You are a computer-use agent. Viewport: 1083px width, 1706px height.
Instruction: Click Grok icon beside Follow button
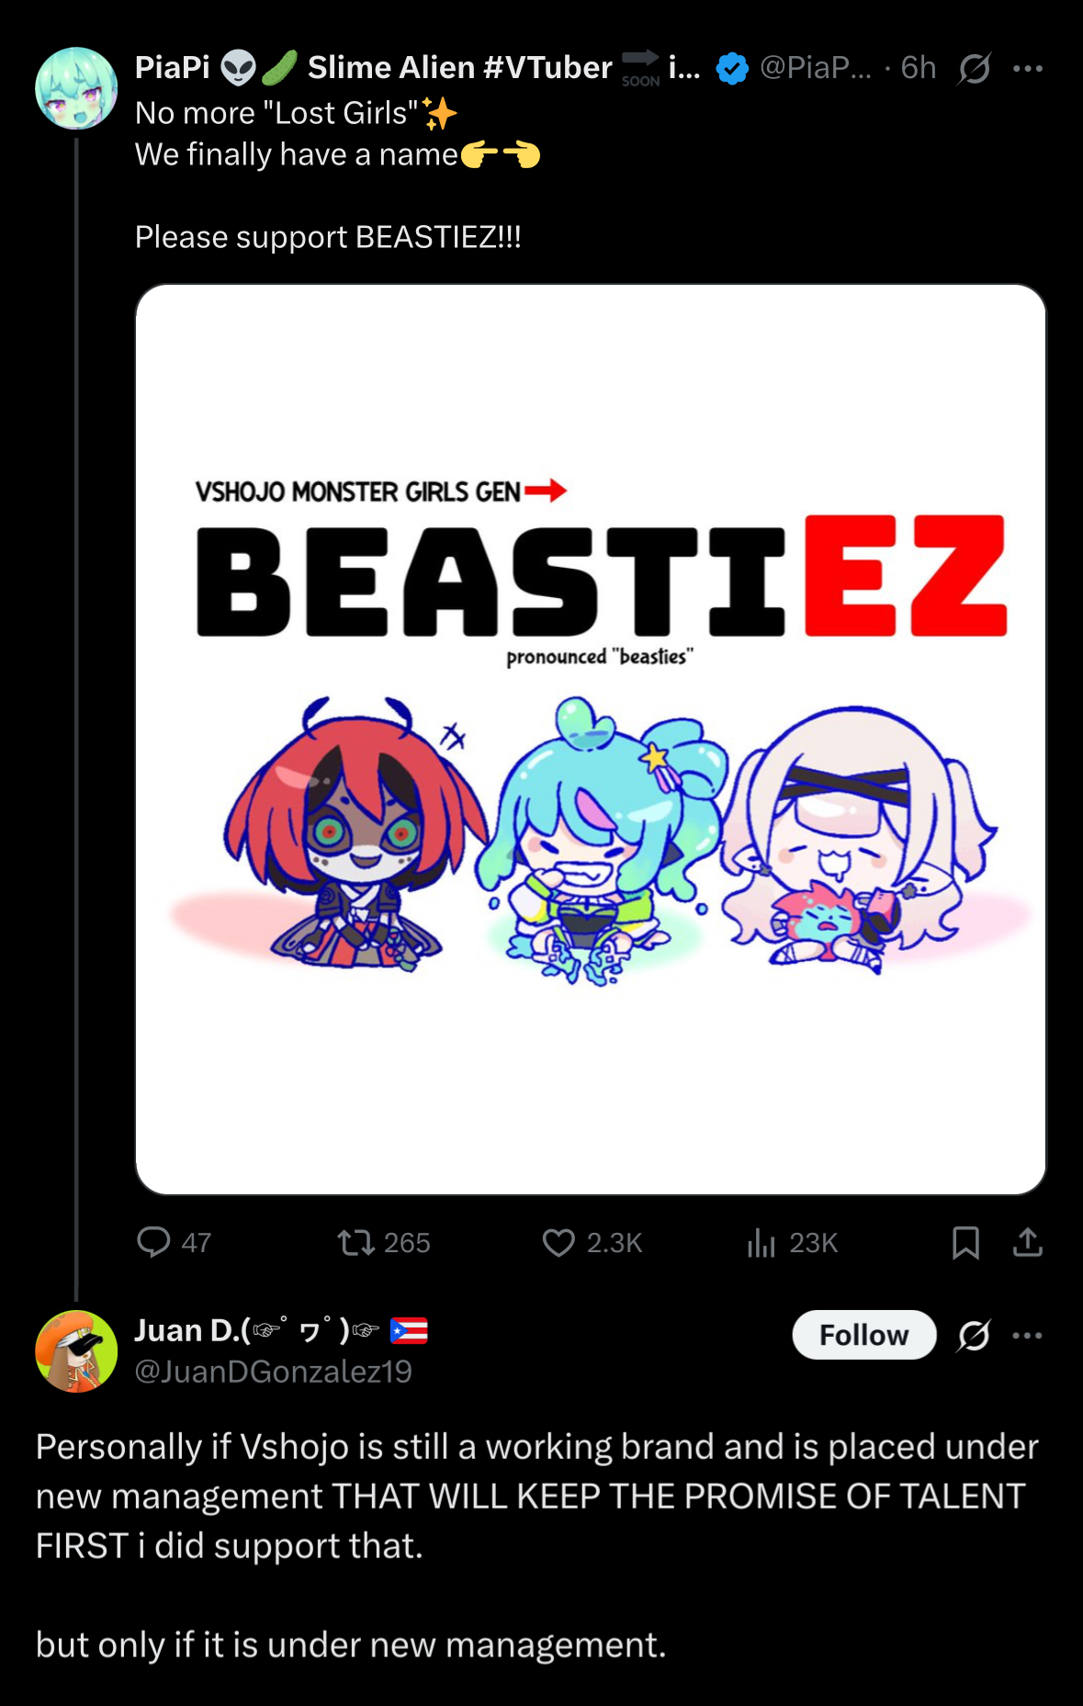point(974,1335)
